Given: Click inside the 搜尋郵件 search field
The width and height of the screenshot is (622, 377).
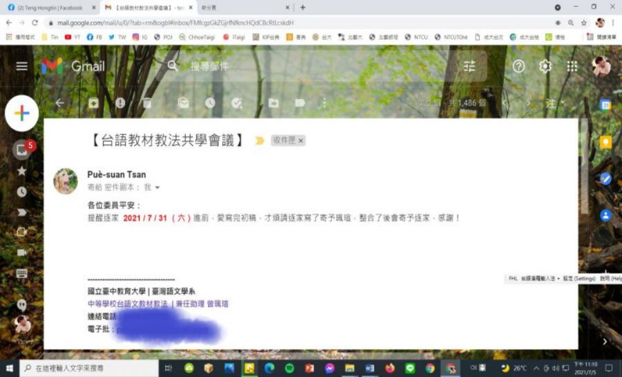Looking at the screenshot, I should tap(311, 66).
